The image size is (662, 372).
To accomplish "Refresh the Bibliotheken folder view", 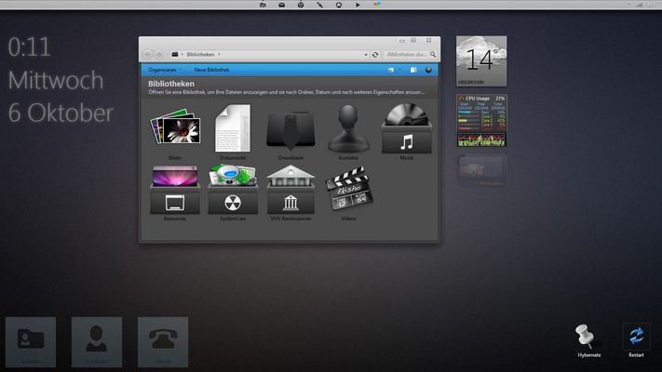I will point(375,55).
